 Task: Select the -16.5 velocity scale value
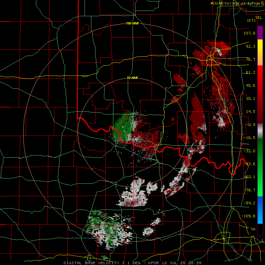tap(249, 138)
